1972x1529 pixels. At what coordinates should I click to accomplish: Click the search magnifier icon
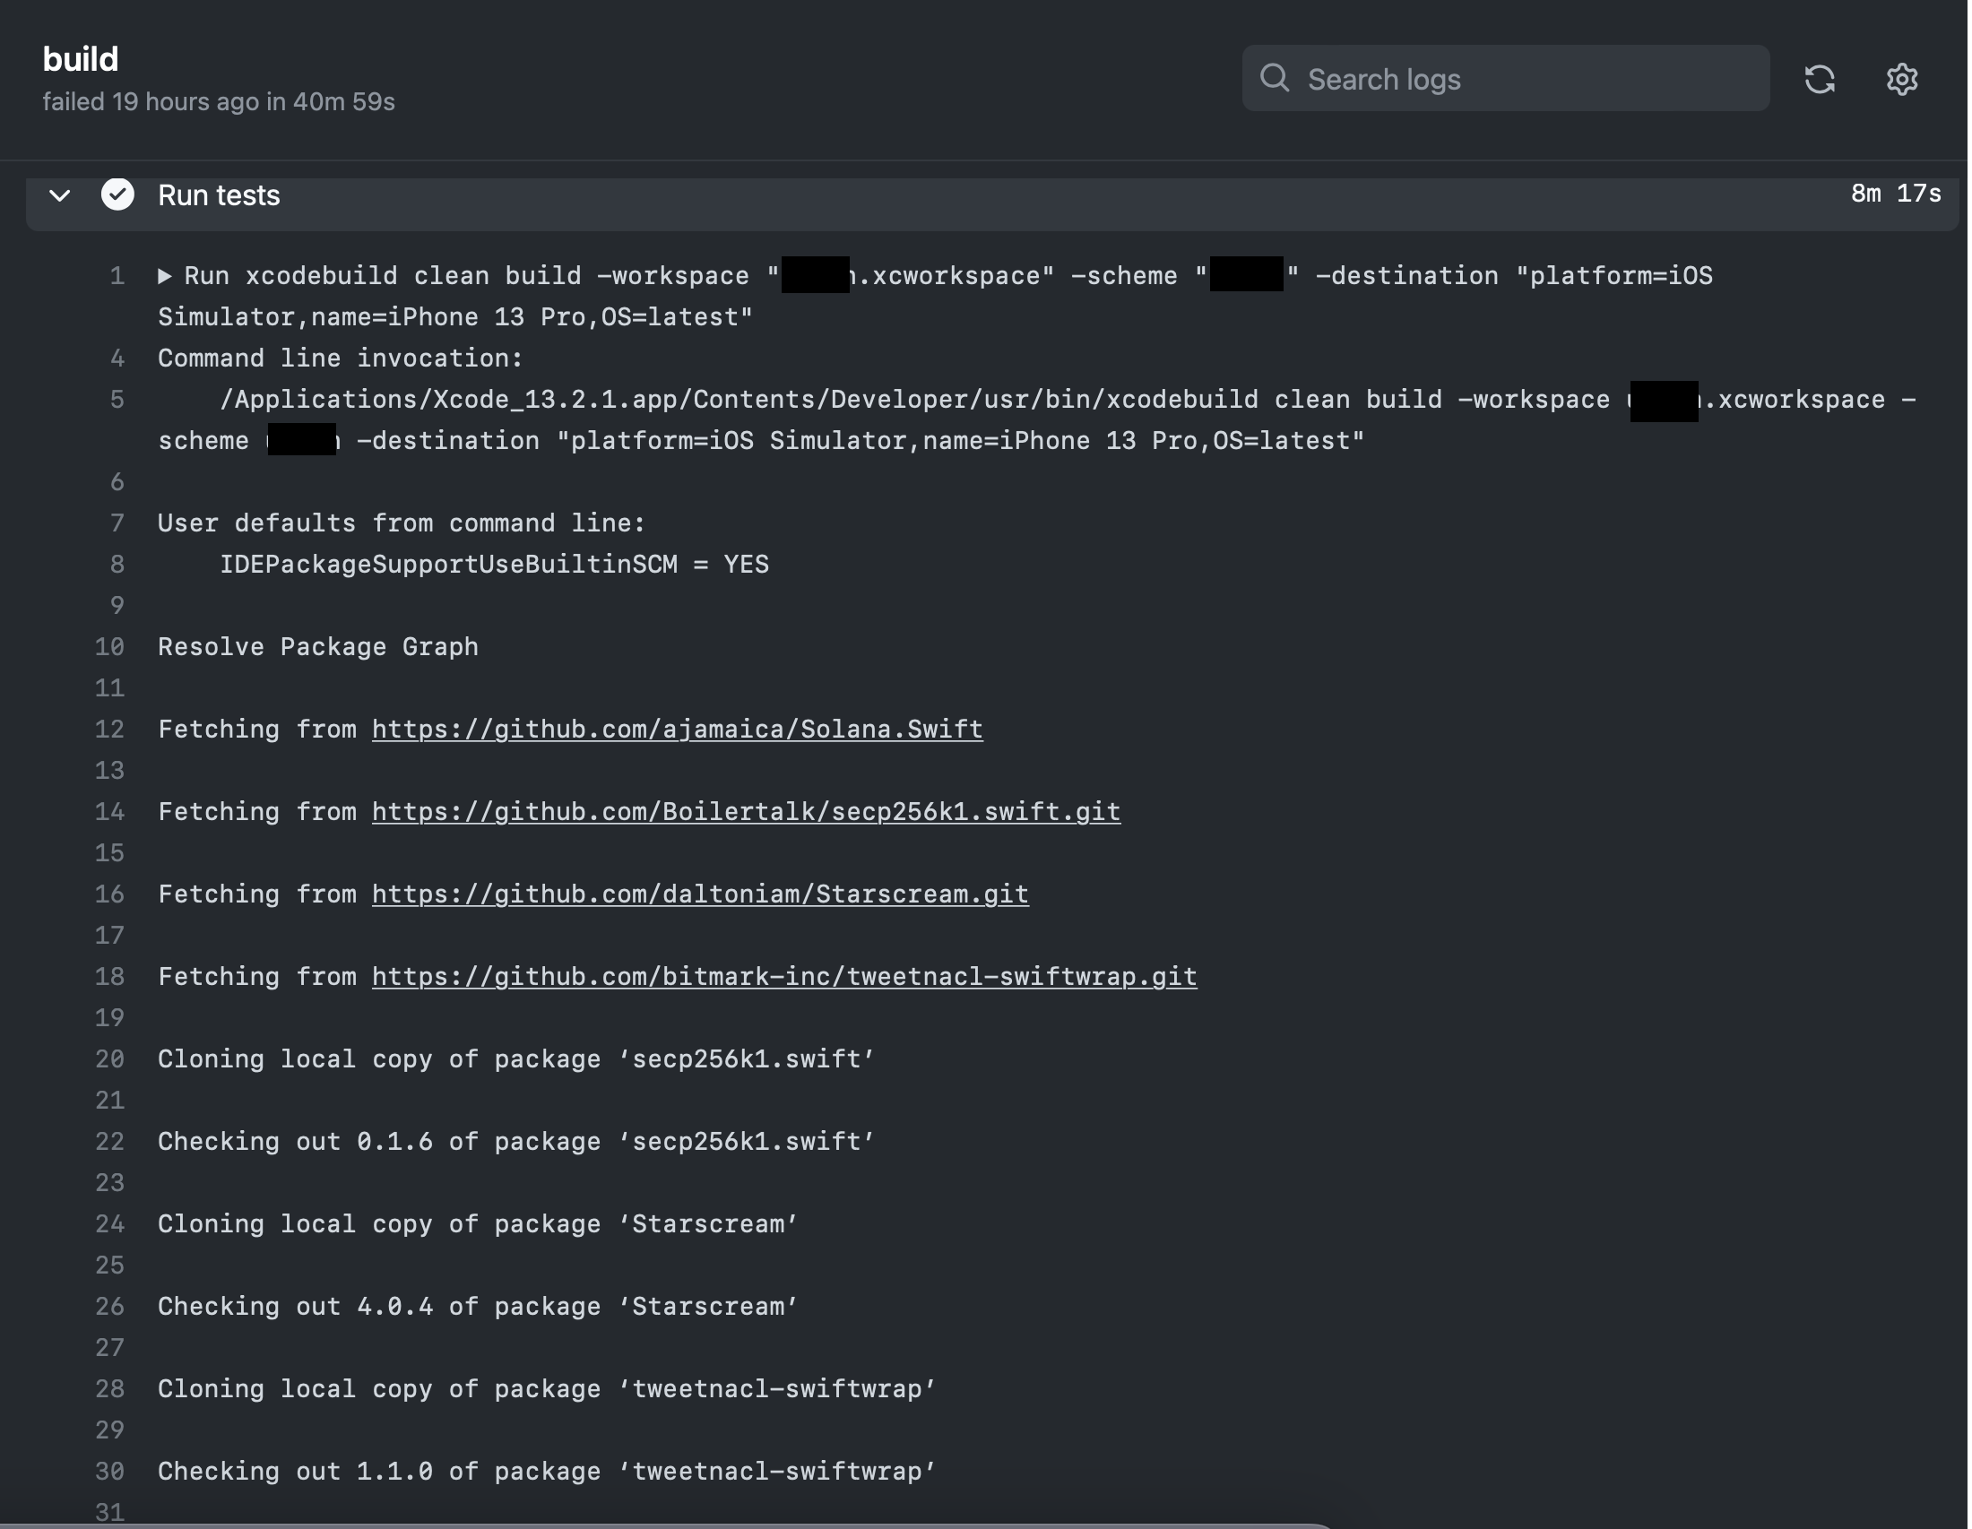coord(1276,79)
